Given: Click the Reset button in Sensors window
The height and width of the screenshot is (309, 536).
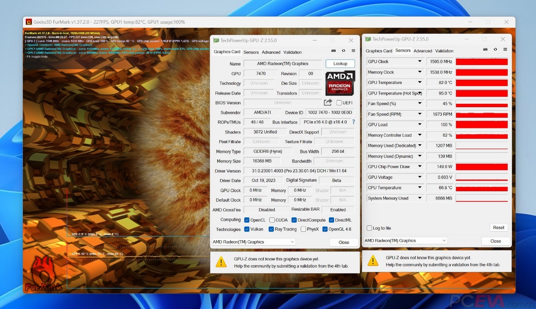Looking at the screenshot, I should 499,228.
